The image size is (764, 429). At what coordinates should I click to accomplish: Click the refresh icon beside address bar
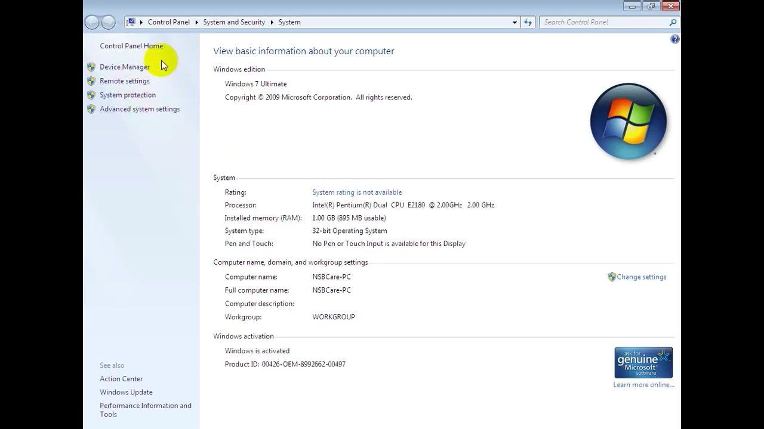coord(528,22)
